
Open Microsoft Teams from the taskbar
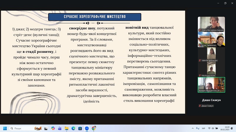(60, 128)
